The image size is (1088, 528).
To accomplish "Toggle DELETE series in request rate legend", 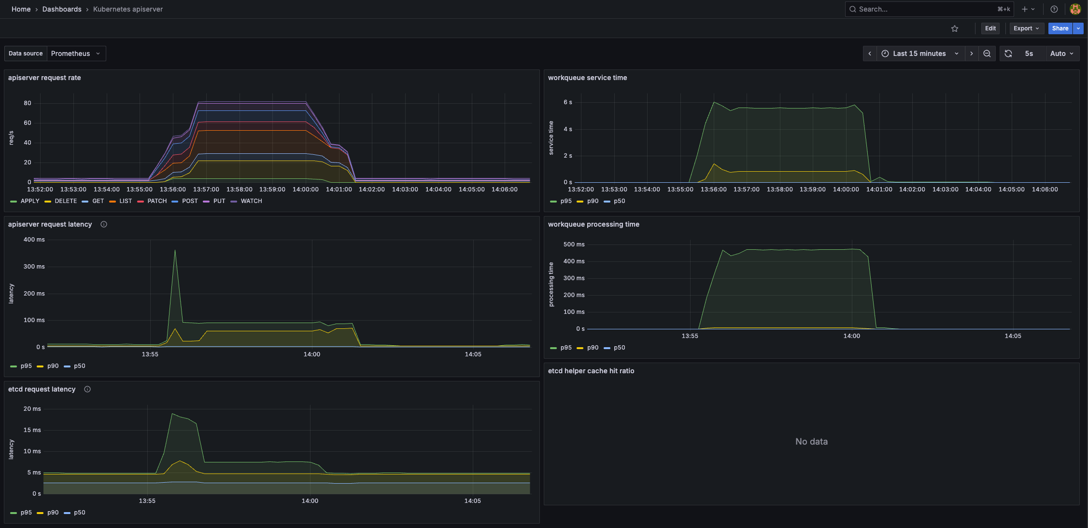I will [x=66, y=201].
